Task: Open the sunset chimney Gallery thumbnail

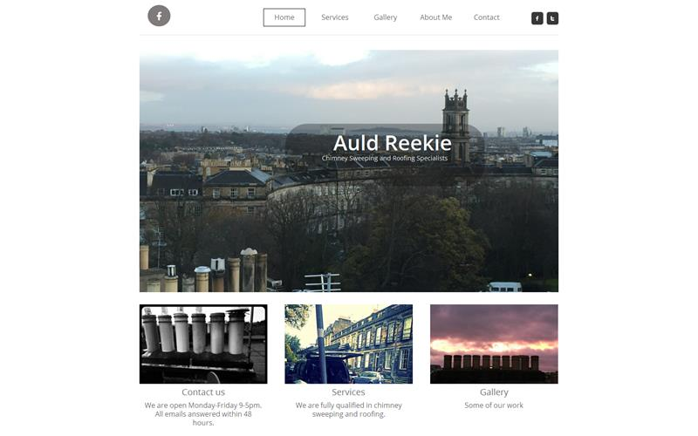Action: tap(494, 344)
